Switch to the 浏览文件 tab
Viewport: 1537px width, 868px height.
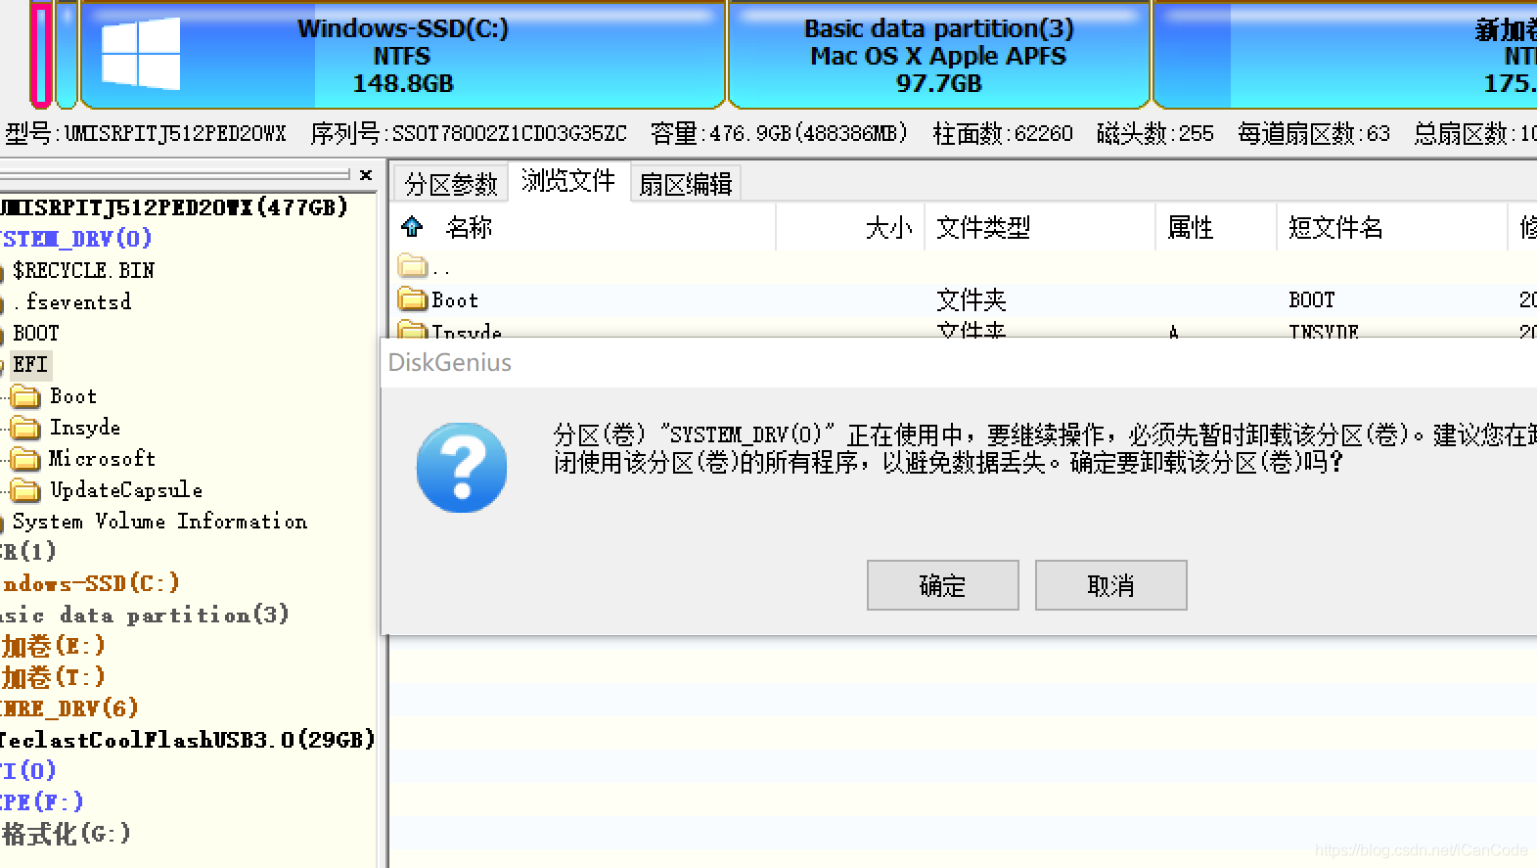pos(568,181)
